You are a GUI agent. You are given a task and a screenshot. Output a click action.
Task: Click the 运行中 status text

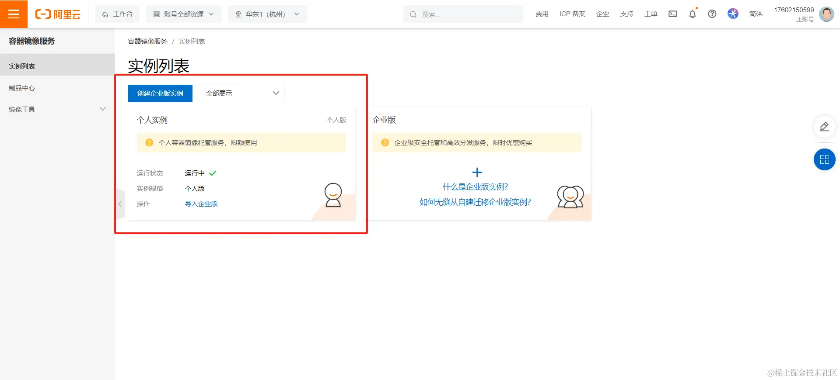tap(195, 173)
